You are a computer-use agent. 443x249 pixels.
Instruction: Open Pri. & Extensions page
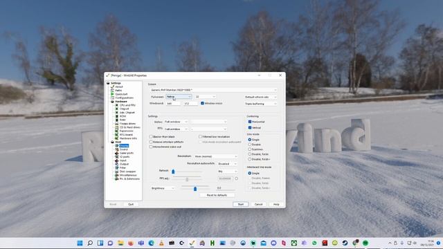[x=129, y=178]
